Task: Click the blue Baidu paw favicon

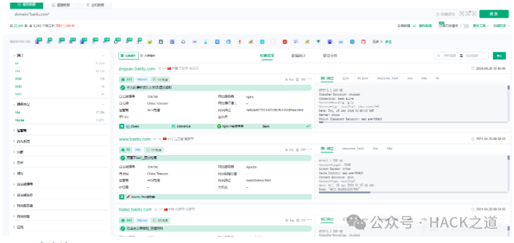Action: [330, 42]
